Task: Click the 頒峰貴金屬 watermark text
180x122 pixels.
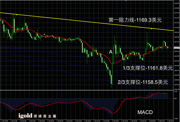Action: coord(45,116)
